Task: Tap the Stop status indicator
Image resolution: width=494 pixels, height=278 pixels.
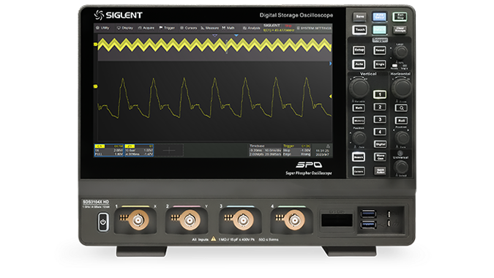Action: click(x=288, y=26)
